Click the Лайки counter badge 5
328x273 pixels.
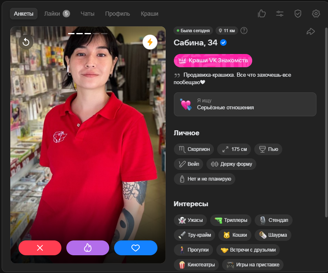(x=66, y=14)
